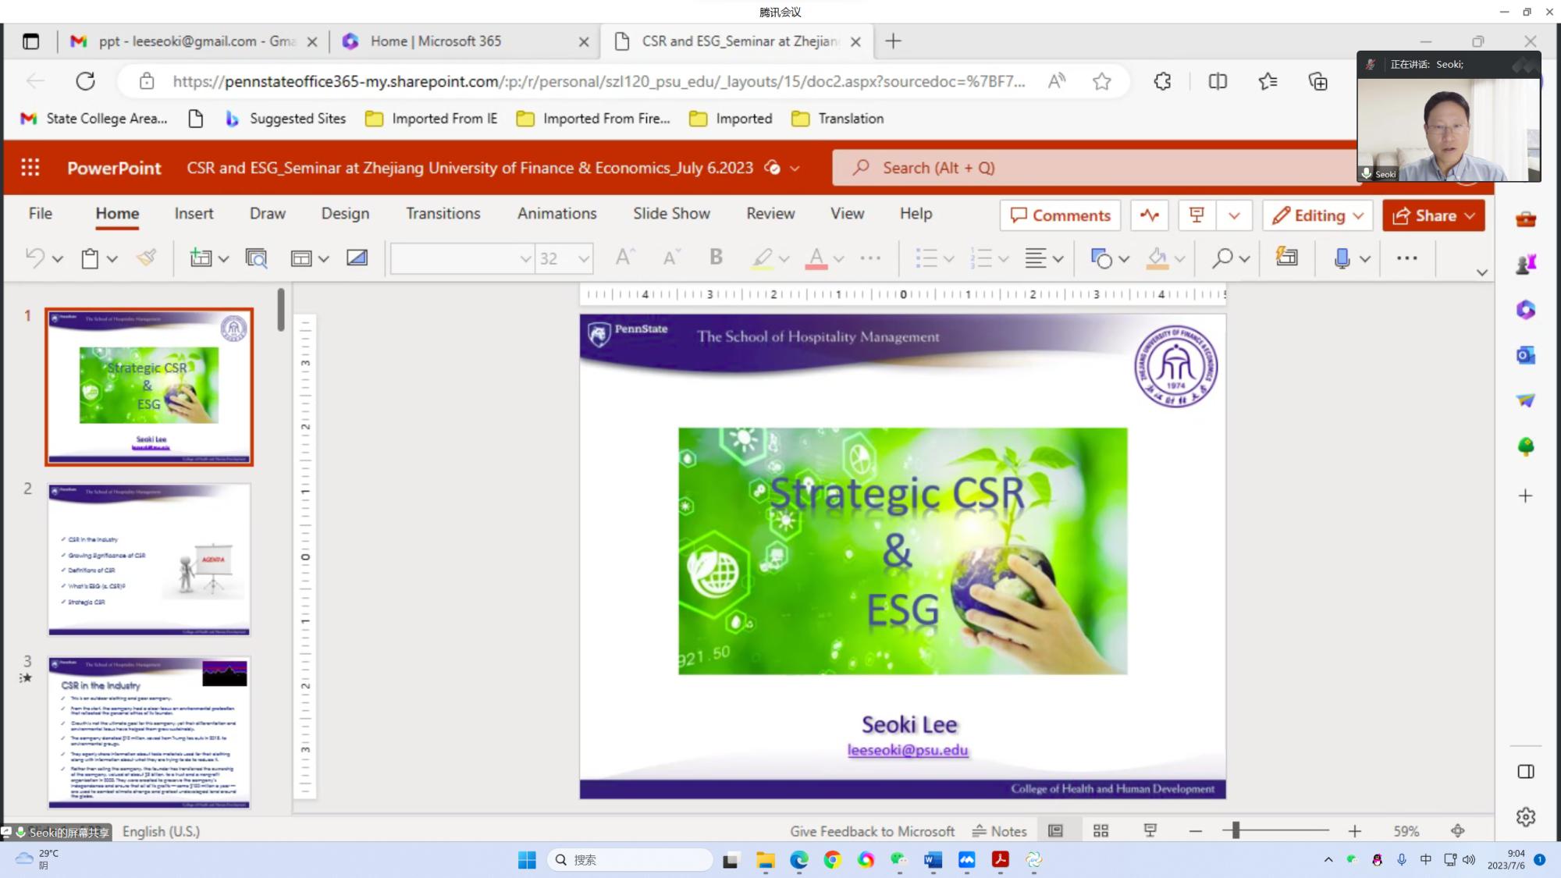The image size is (1561, 878).
Task: Click the Format Painter icon
Action: [x=147, y=258]
